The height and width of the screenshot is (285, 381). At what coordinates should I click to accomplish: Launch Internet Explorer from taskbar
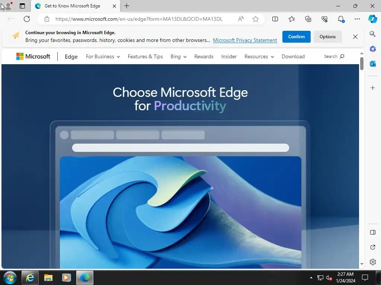click(x=30, y=278)
